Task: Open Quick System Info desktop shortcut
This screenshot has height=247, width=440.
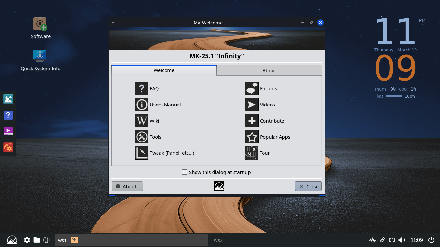Action: (x=40, y=56)
